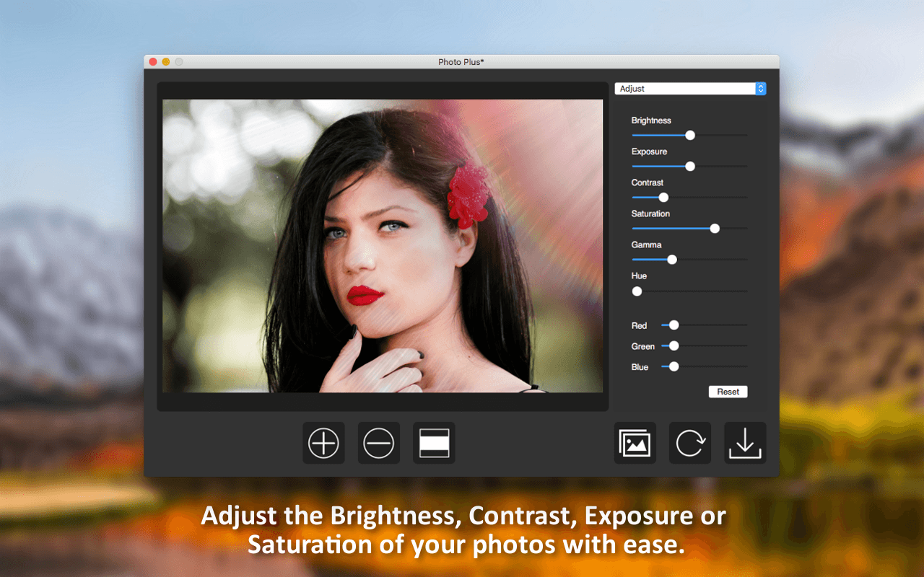Click the Hue slider handle
The width and height of the screenshot is (924, 577).
(637, 291)
